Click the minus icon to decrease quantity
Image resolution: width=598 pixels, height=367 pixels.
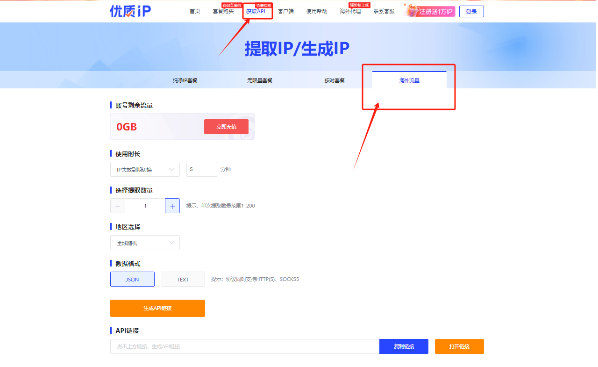(118, 206)
